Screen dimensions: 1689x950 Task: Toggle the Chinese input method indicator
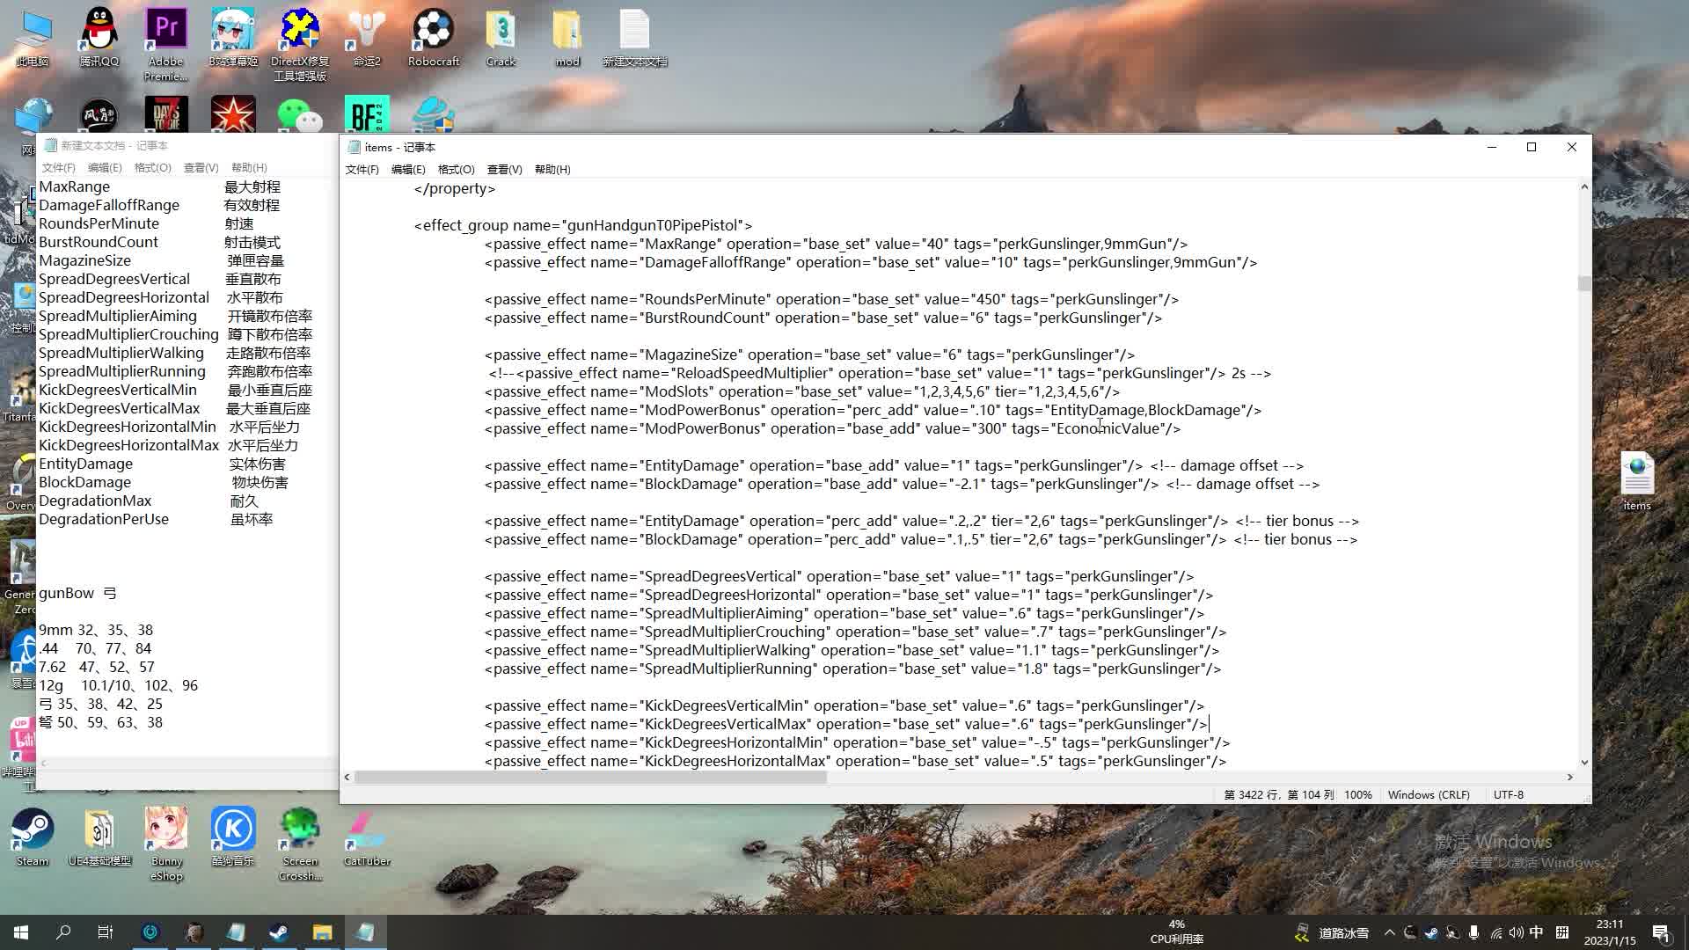click(1536, 932)
